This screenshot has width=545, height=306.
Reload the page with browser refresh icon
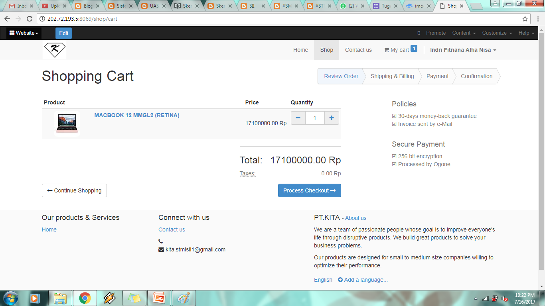click(x=30, y=19)
